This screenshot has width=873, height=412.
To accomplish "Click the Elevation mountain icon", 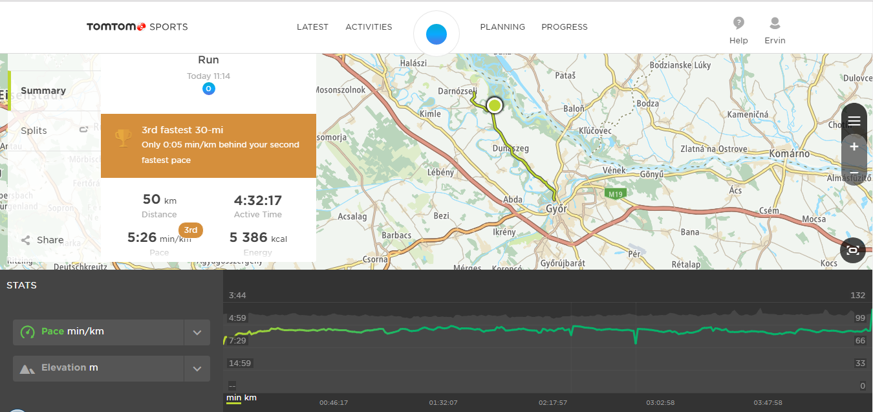I will [x=27, y=369].
